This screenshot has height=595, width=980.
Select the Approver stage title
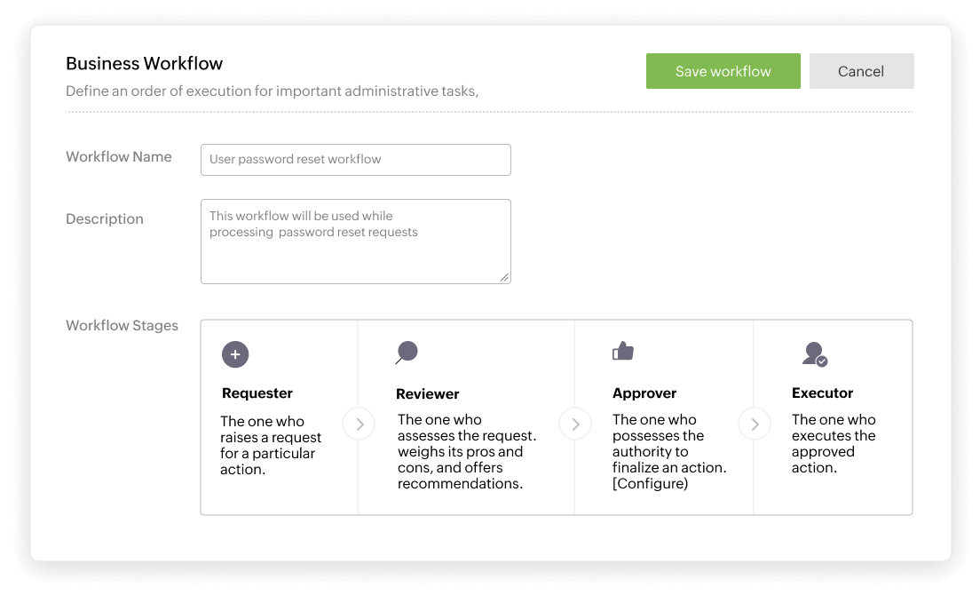644,393
